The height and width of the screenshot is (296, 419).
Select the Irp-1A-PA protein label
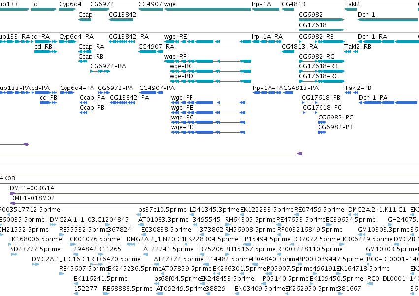coord(268,88)
